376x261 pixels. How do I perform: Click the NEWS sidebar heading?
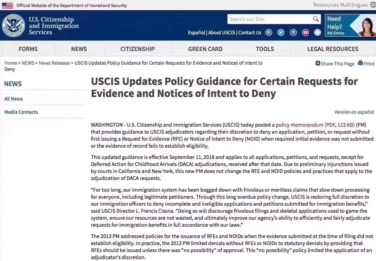pos(13,84)
